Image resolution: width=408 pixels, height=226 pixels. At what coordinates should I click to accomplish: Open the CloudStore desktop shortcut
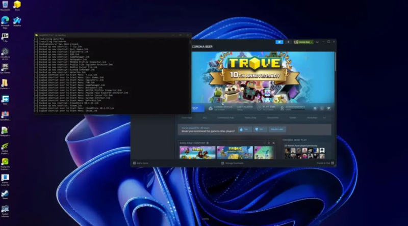point(5,54)
